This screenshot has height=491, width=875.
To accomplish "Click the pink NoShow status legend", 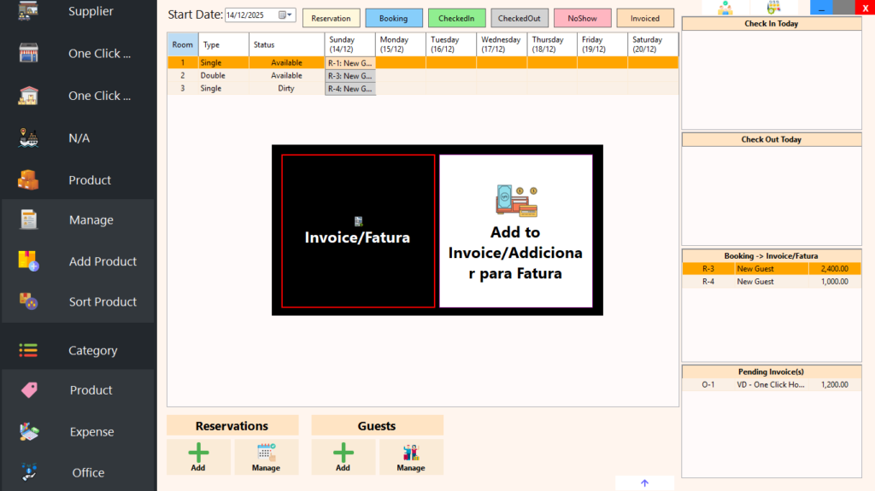I will [582, 19].
